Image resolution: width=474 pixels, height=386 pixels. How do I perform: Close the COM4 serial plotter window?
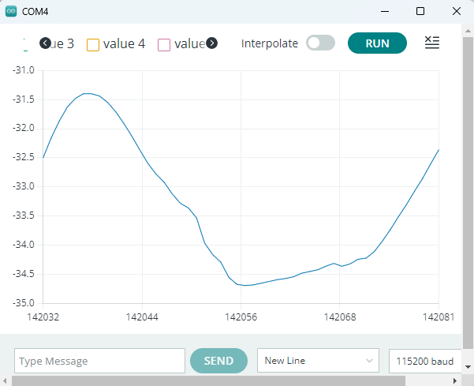tap(456, 11)
